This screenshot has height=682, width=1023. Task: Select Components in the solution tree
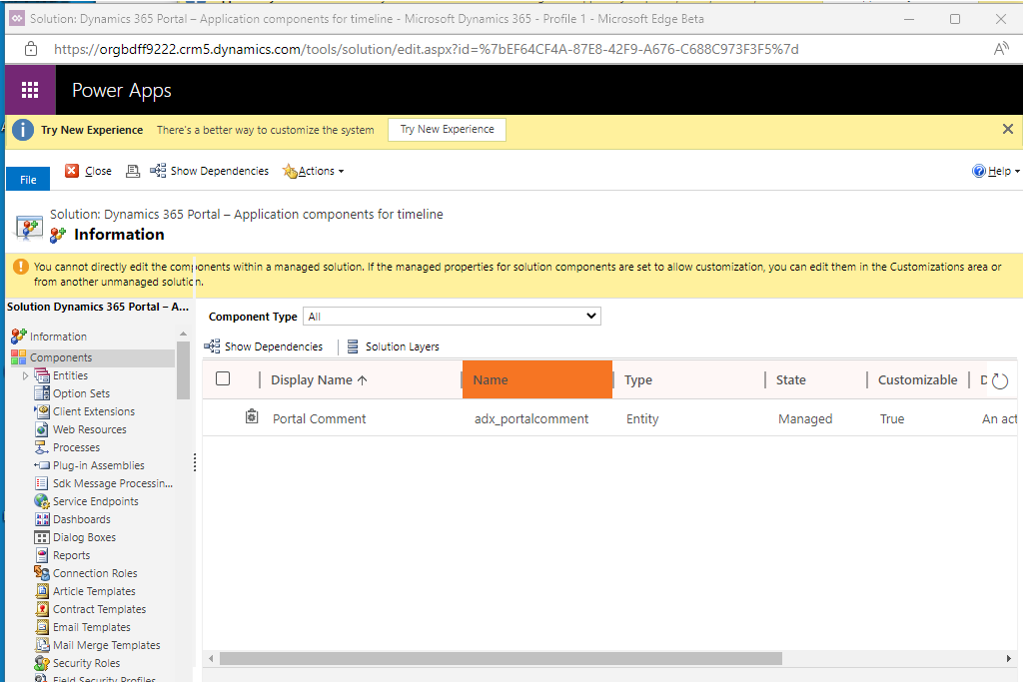61,357
